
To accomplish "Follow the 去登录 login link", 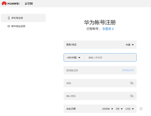I will (107, 29).
